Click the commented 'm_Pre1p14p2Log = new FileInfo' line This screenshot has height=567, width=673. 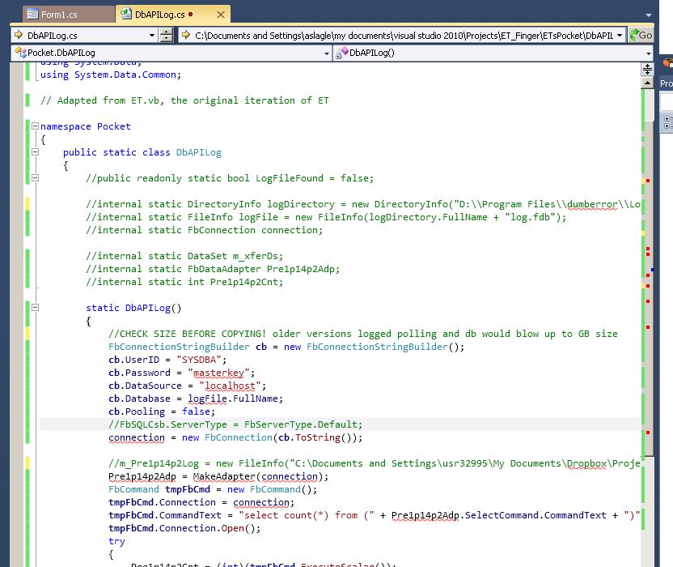click(375, 463)
